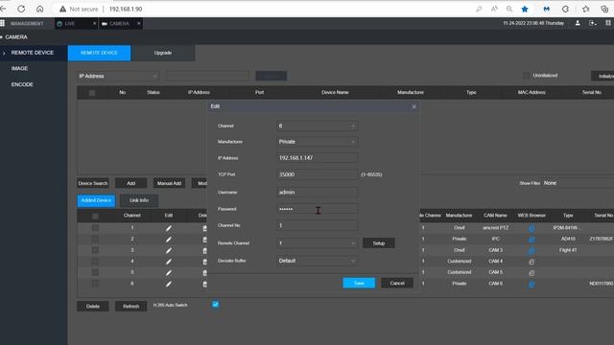Screen dimensions: 614x345
Task: Click the browser refresh icon
Action: pyautogui.click(x=21, y=9)
